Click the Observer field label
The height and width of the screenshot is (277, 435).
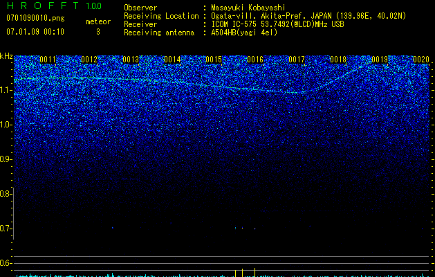point(140,8)
